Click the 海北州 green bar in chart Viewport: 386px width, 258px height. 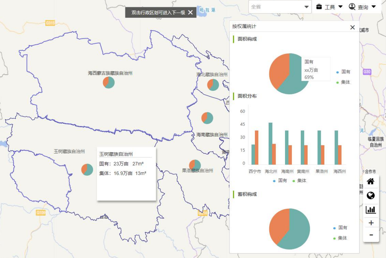(270, 144)
